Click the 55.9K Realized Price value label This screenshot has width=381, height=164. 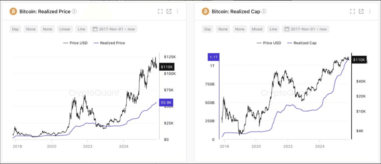click(x=166, y=103)
